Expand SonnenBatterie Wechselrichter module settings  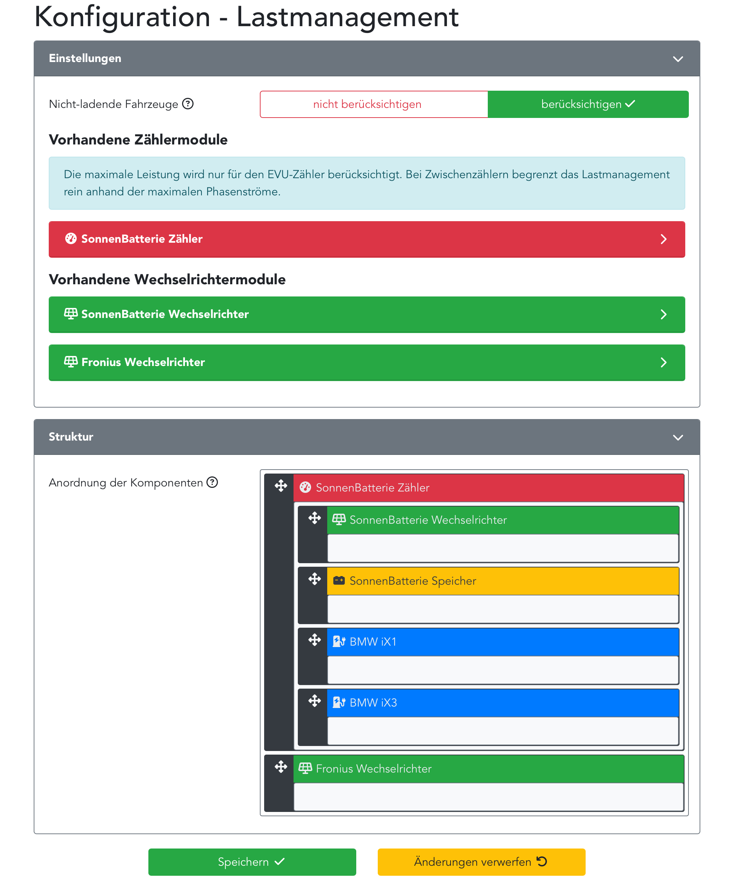(x=663, y=314)
